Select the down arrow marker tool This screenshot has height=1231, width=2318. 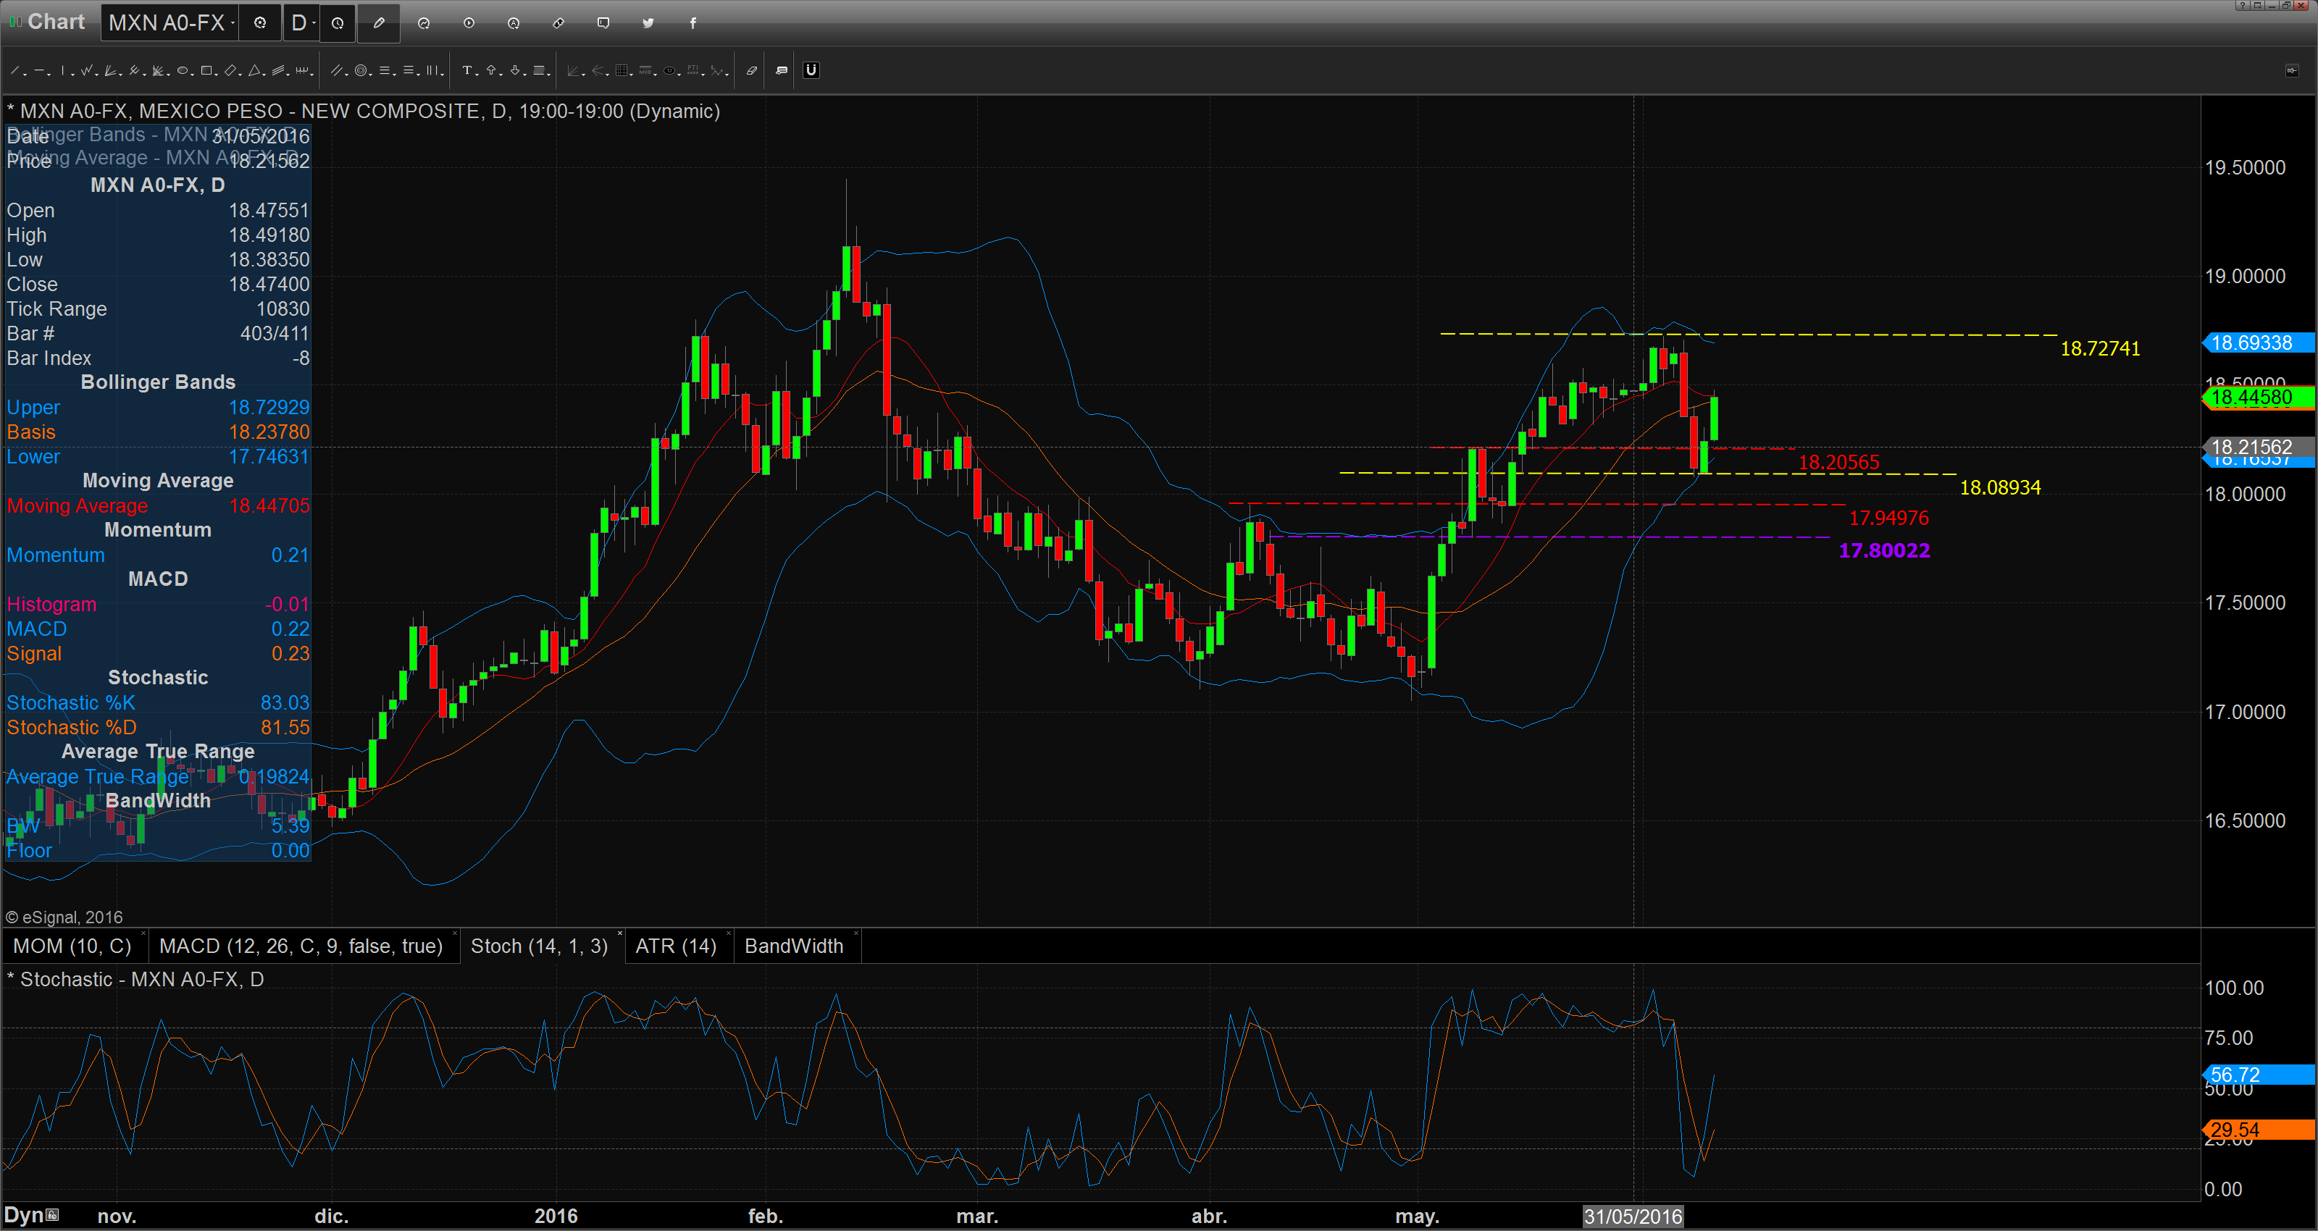[x=516, y=70]
